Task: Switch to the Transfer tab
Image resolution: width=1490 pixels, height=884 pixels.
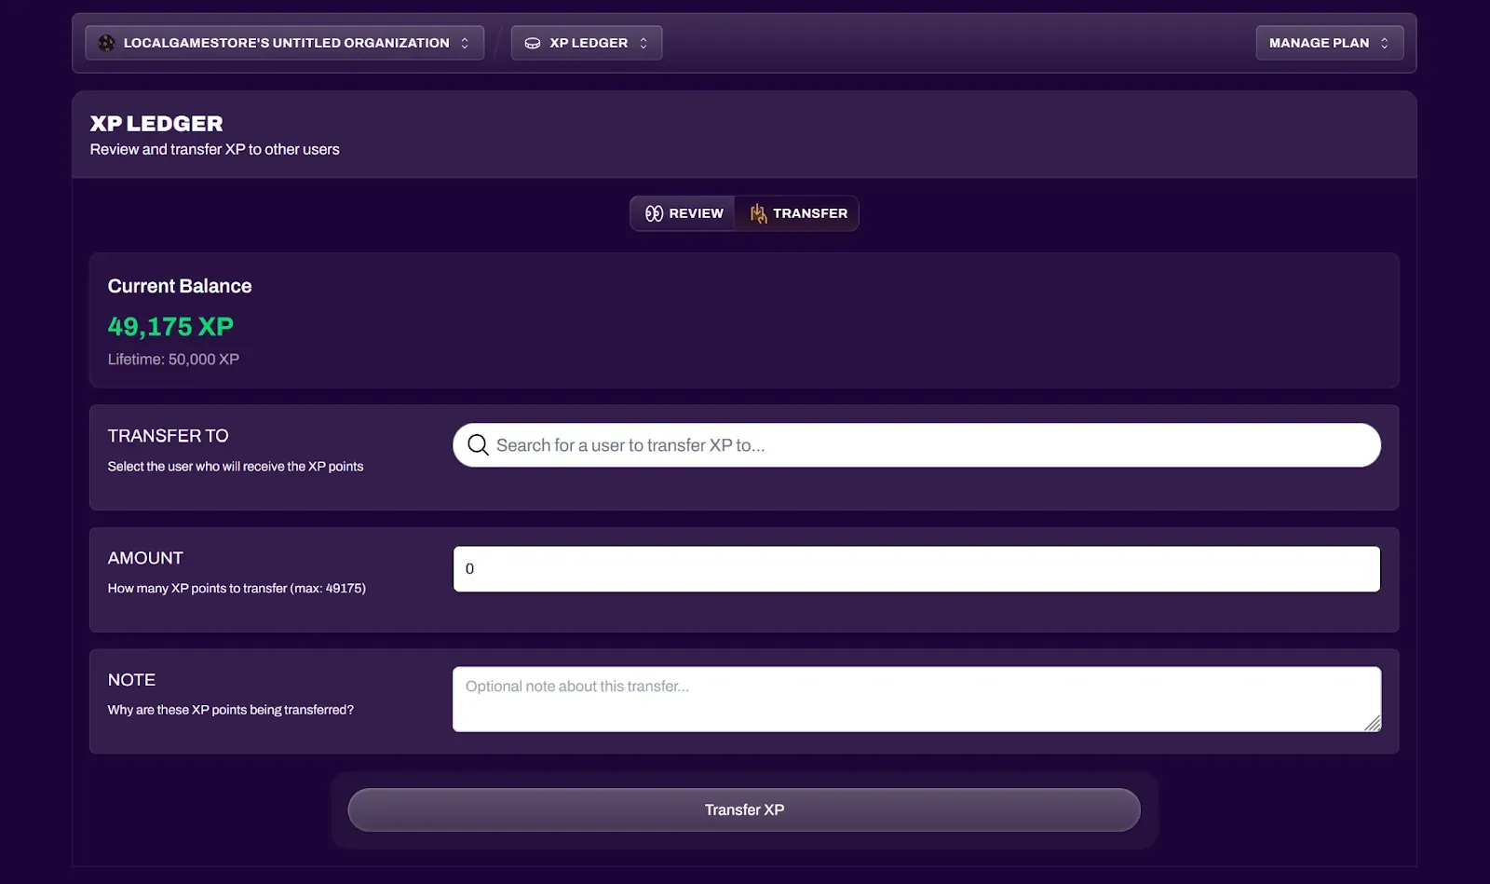Action: point(797,213)
